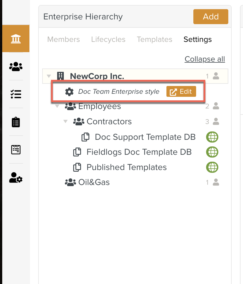Image resolution: width=243 pixels, height=284 pixels.
Task: Open the user settings icon in sidebar
Action: coord(16,177)
